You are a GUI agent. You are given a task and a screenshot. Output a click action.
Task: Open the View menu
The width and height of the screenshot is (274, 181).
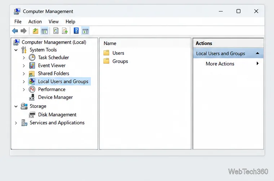[x=53, y=22]
